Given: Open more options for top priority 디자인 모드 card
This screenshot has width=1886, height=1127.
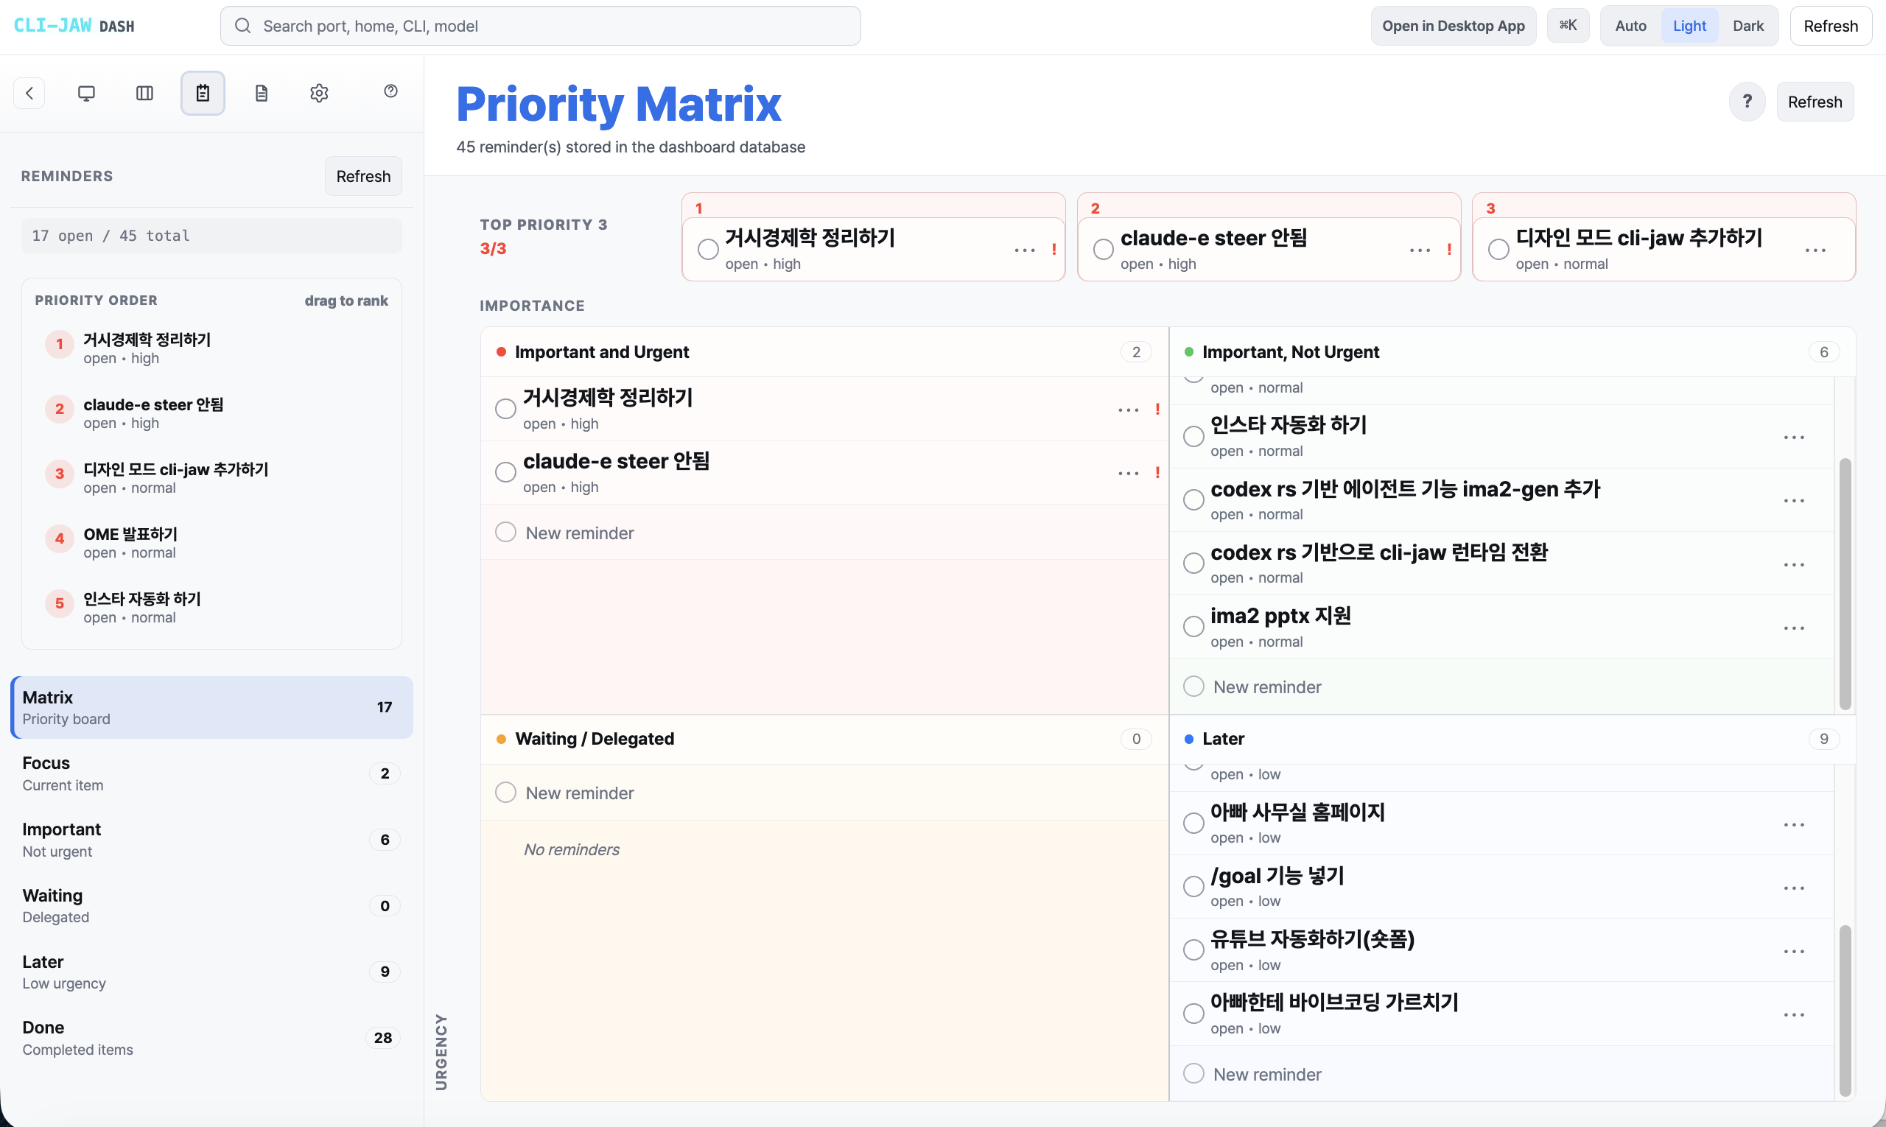Looking at the screenshot, I should pyautogui.click(x=1815, y=250).
